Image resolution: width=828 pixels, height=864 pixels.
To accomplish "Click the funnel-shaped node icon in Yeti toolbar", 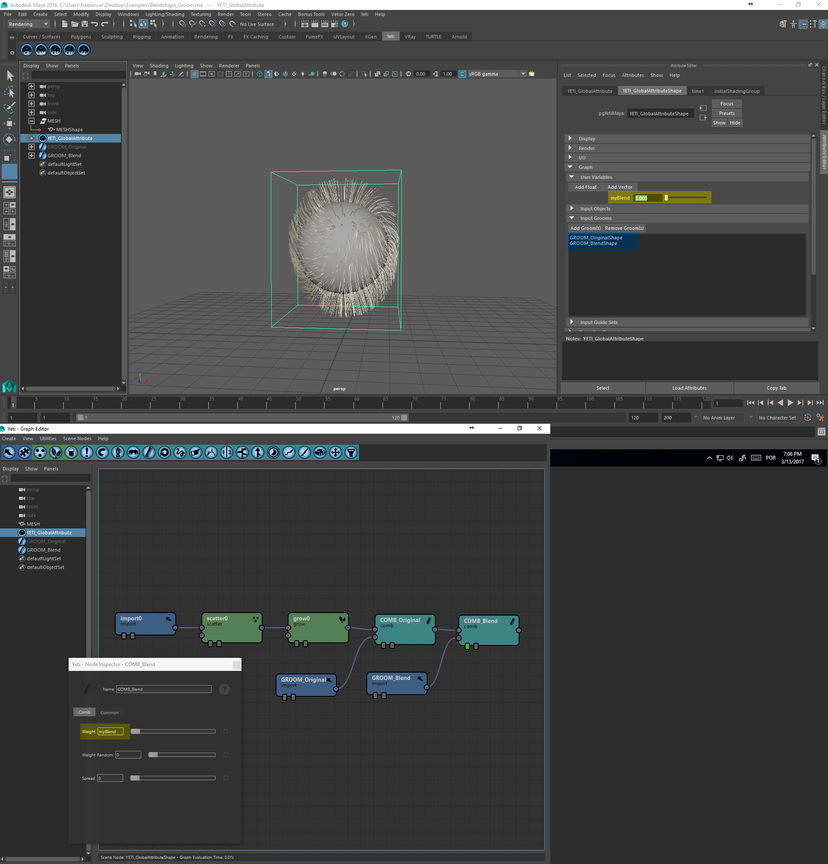I will point(351,452).
